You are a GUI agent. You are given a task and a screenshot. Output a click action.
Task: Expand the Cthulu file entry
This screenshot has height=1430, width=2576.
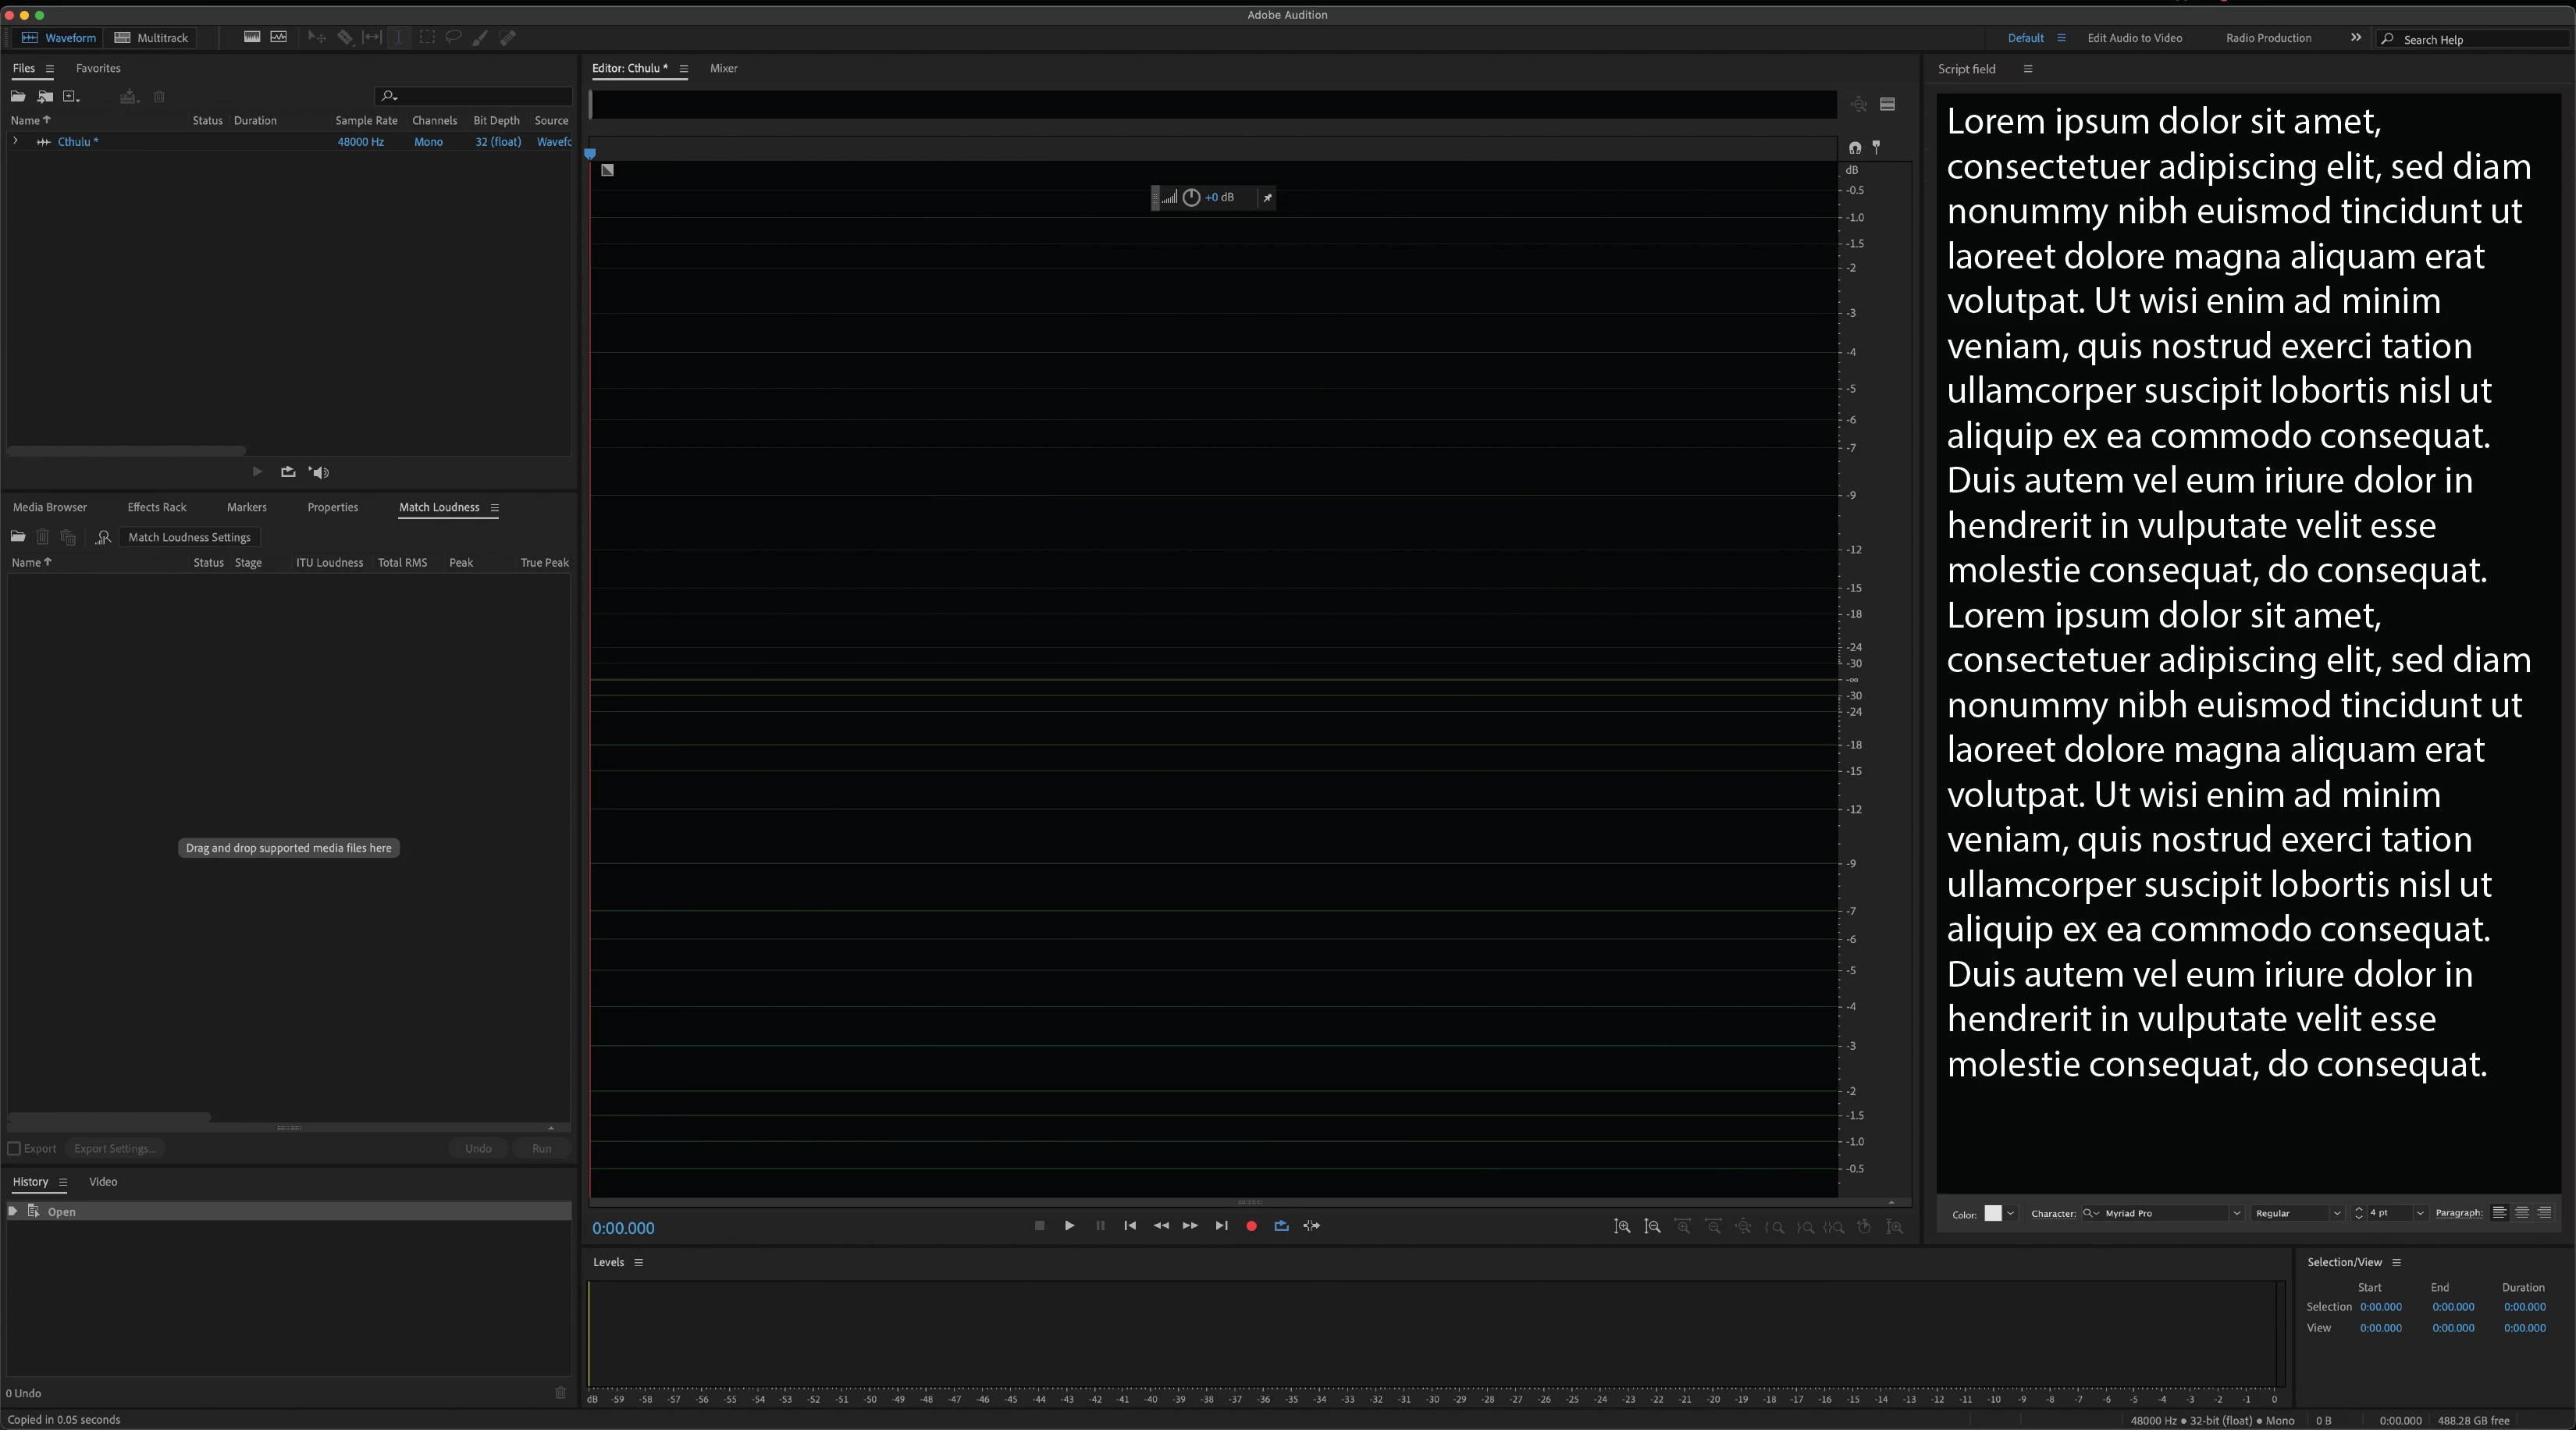point(15,142)
